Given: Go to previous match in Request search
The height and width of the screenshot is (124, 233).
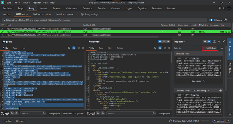Looking at the screenshot, I should click(x=12, y=113).
